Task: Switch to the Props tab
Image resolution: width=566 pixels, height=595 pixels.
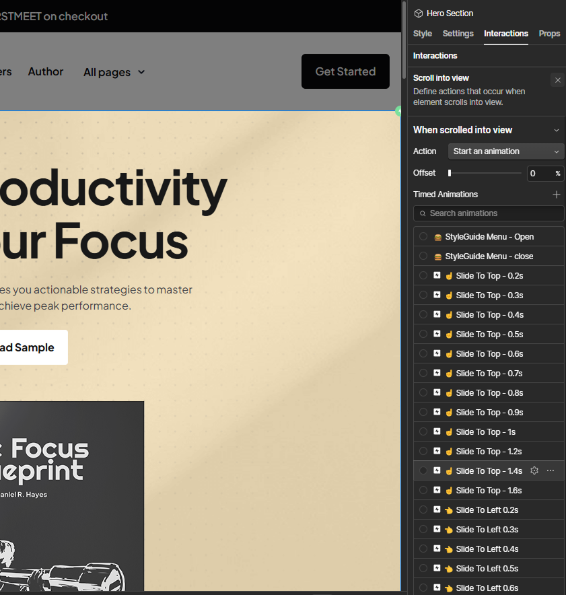Action: coord(549,34)
